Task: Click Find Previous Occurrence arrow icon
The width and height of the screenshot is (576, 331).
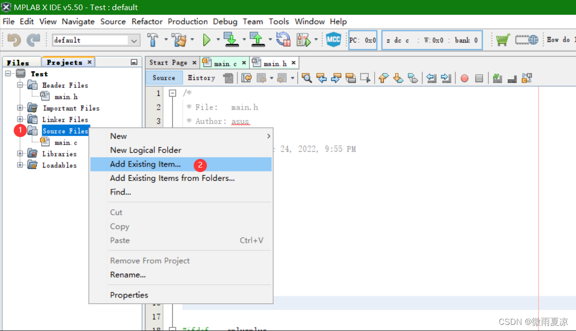Action: click(x=321, y=78)
